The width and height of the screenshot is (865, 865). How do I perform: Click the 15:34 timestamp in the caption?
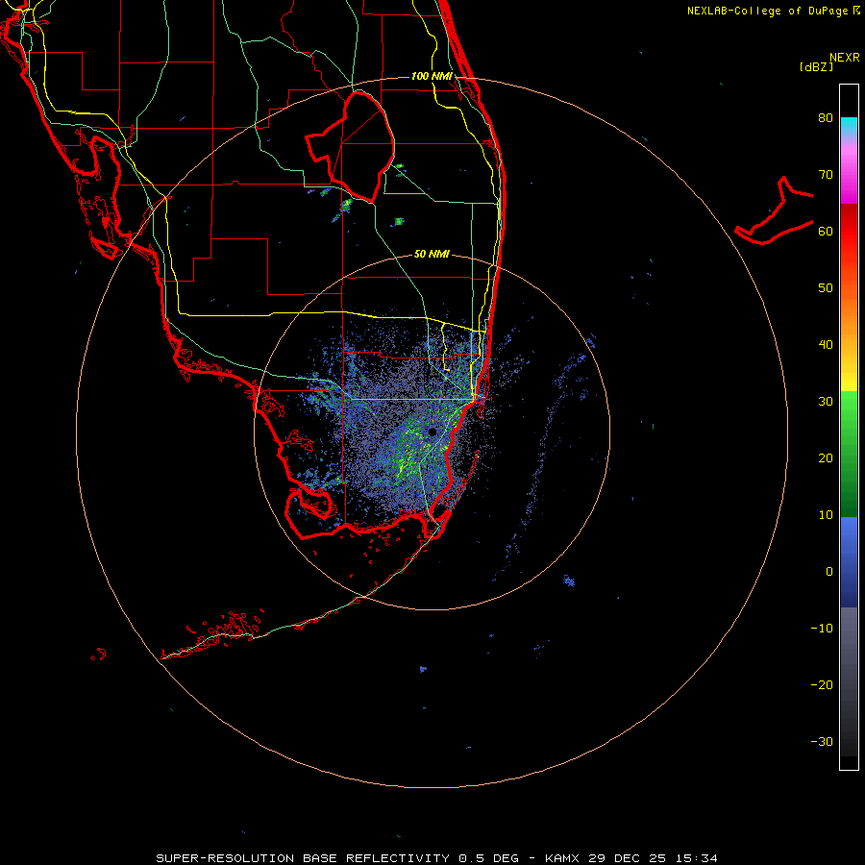point(697,858)
